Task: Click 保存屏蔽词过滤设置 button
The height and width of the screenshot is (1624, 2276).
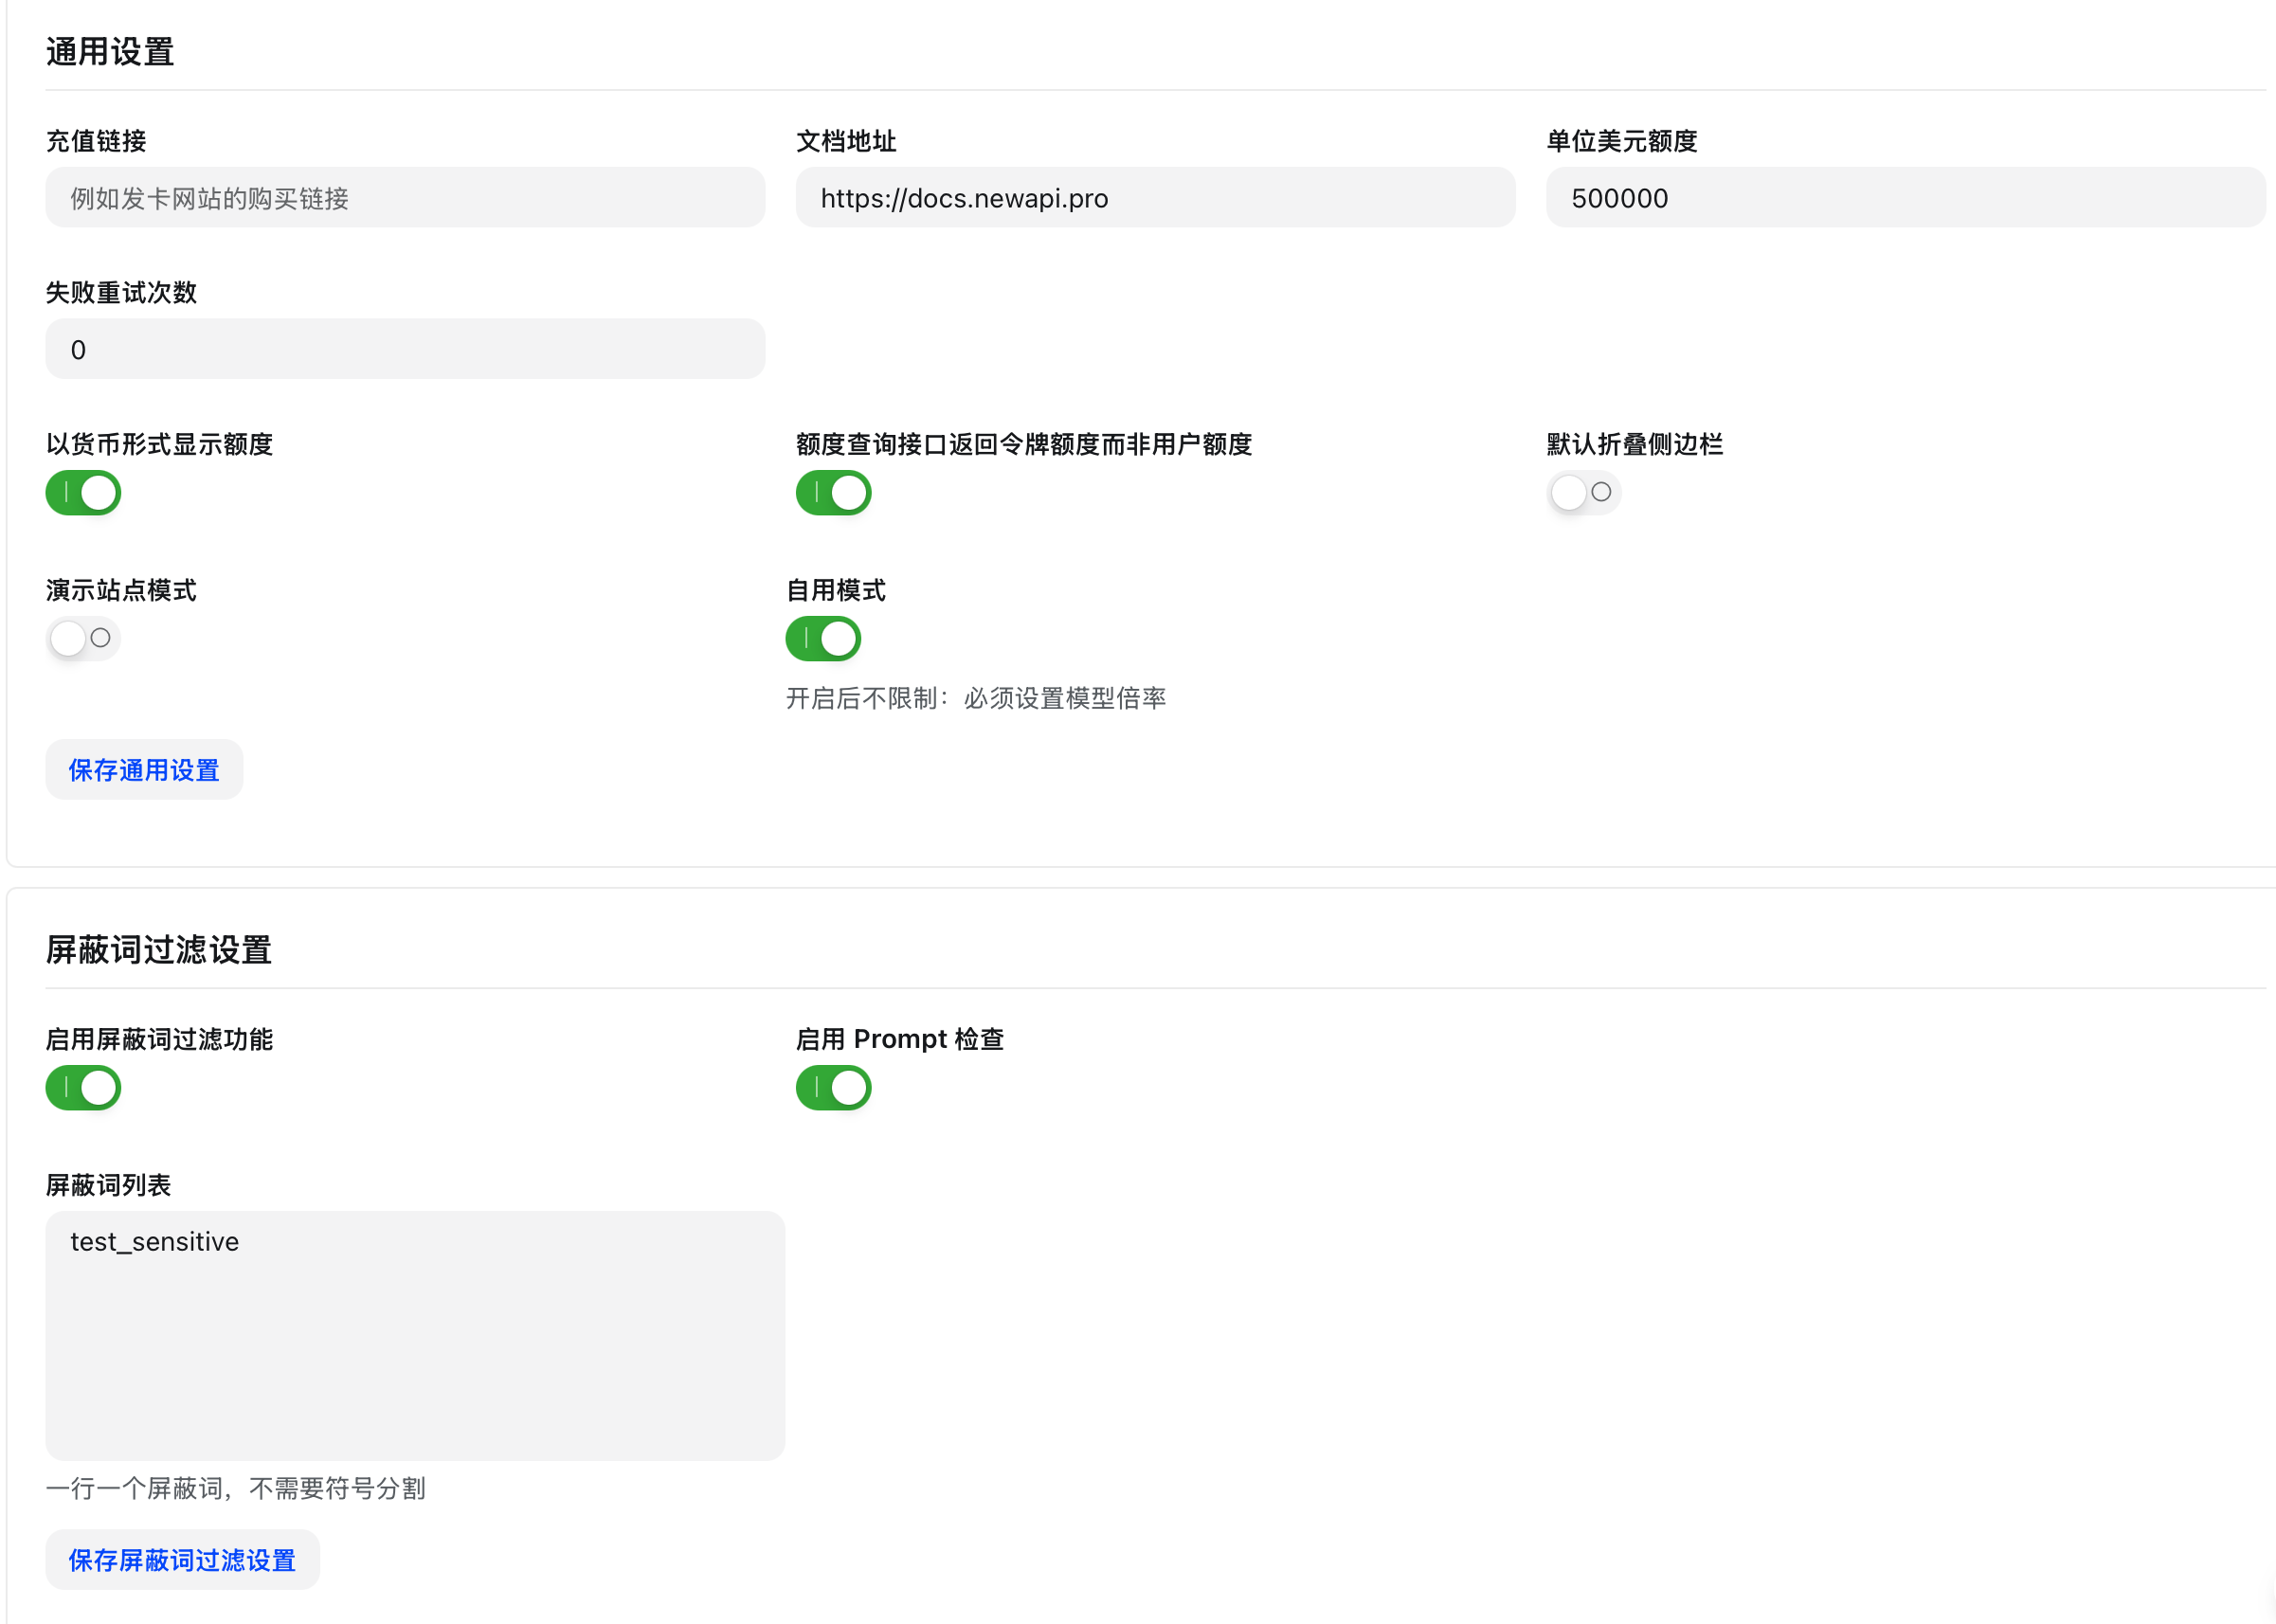Action: tap(182, 1560)
